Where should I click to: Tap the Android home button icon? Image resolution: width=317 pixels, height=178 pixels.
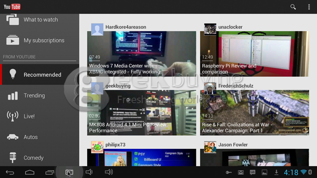[30, 172]
